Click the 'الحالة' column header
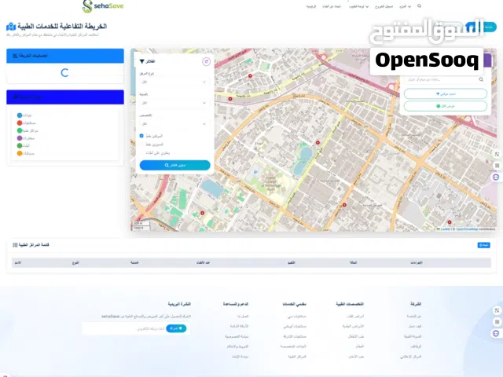This screenshot has width=503, height=377. click(353, 263)
